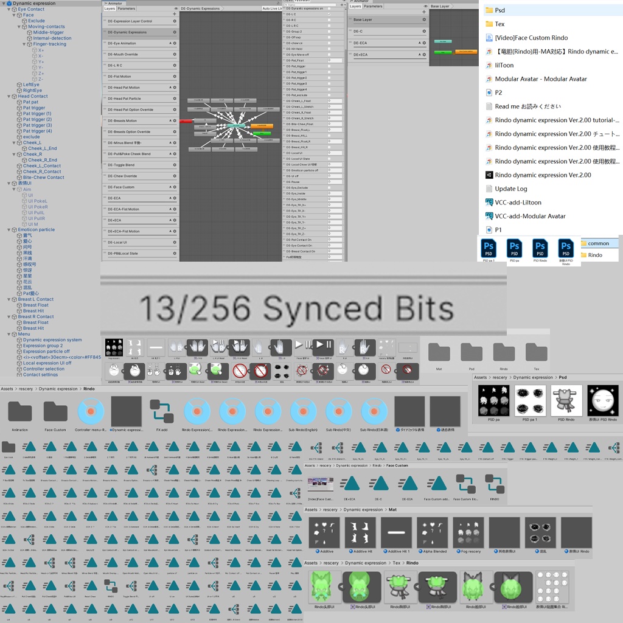Select the DE-Dynamic Expressions breadcrumb in graph

tap(200, 9)
